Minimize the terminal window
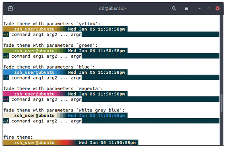The image size is (226, 148). pos(200,9)
